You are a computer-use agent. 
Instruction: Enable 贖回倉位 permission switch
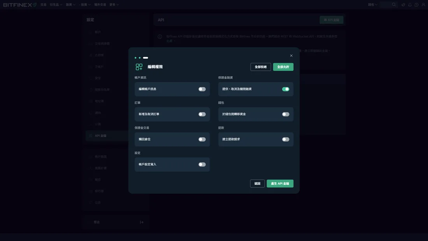pyautogui.click(x=202, y=139)
